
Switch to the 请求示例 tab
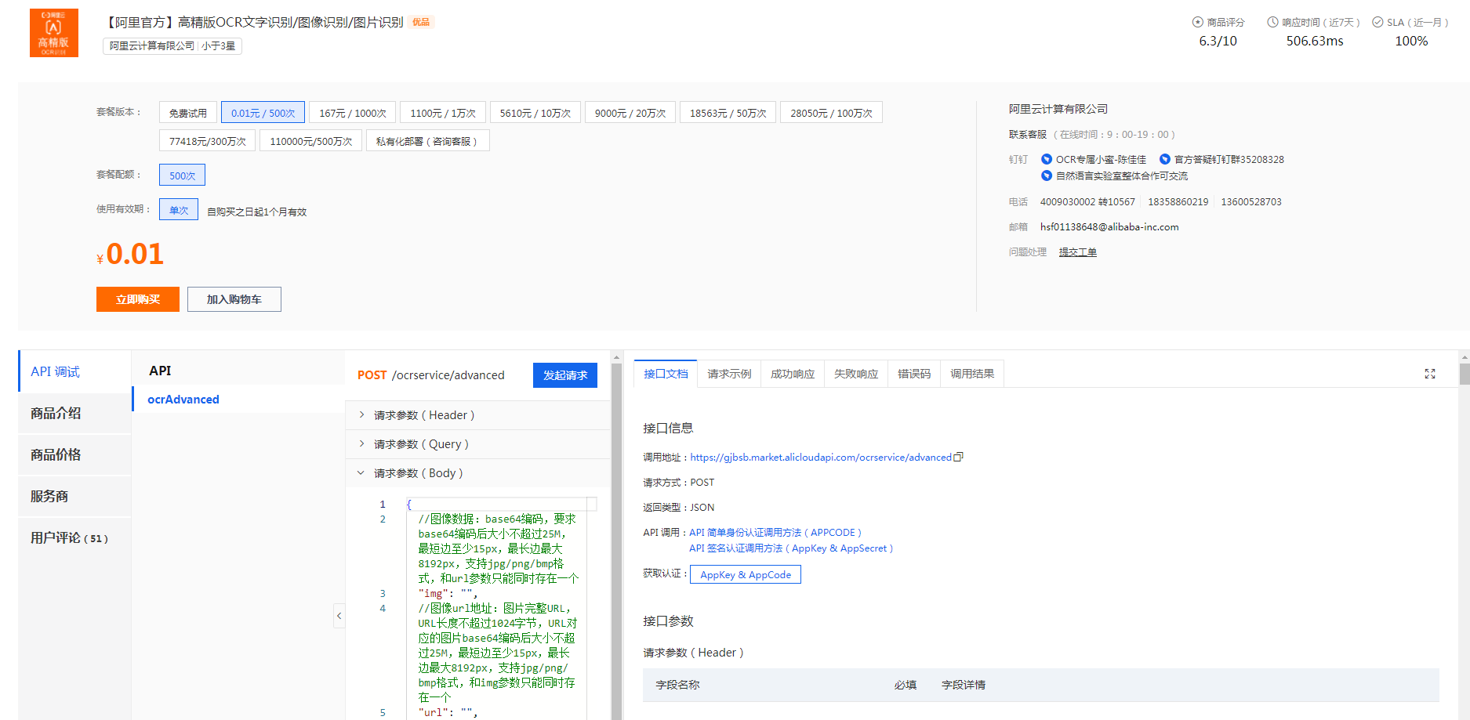(x=729, y=374)
